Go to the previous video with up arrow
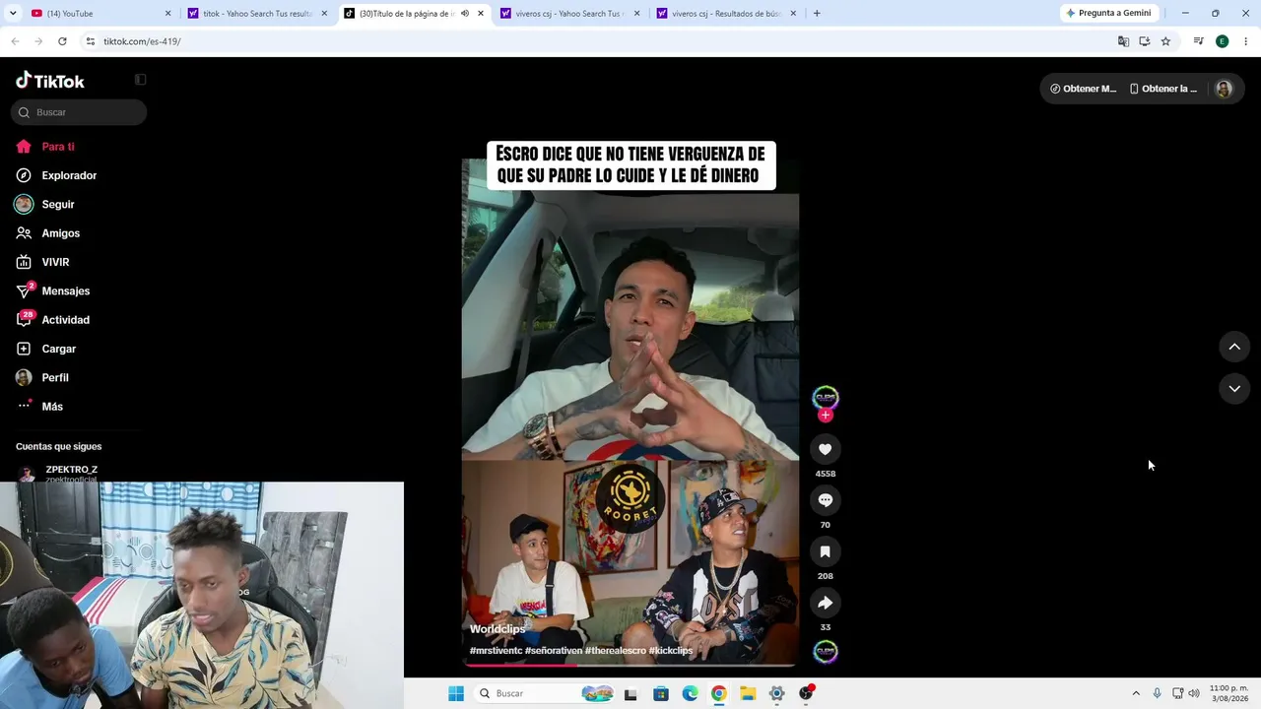The width and height of the screenshot is (1261, 709). pyautogui.click(x=1234, y=347)
